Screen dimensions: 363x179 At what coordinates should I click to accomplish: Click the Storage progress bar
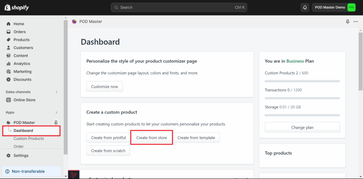[302, 115]
